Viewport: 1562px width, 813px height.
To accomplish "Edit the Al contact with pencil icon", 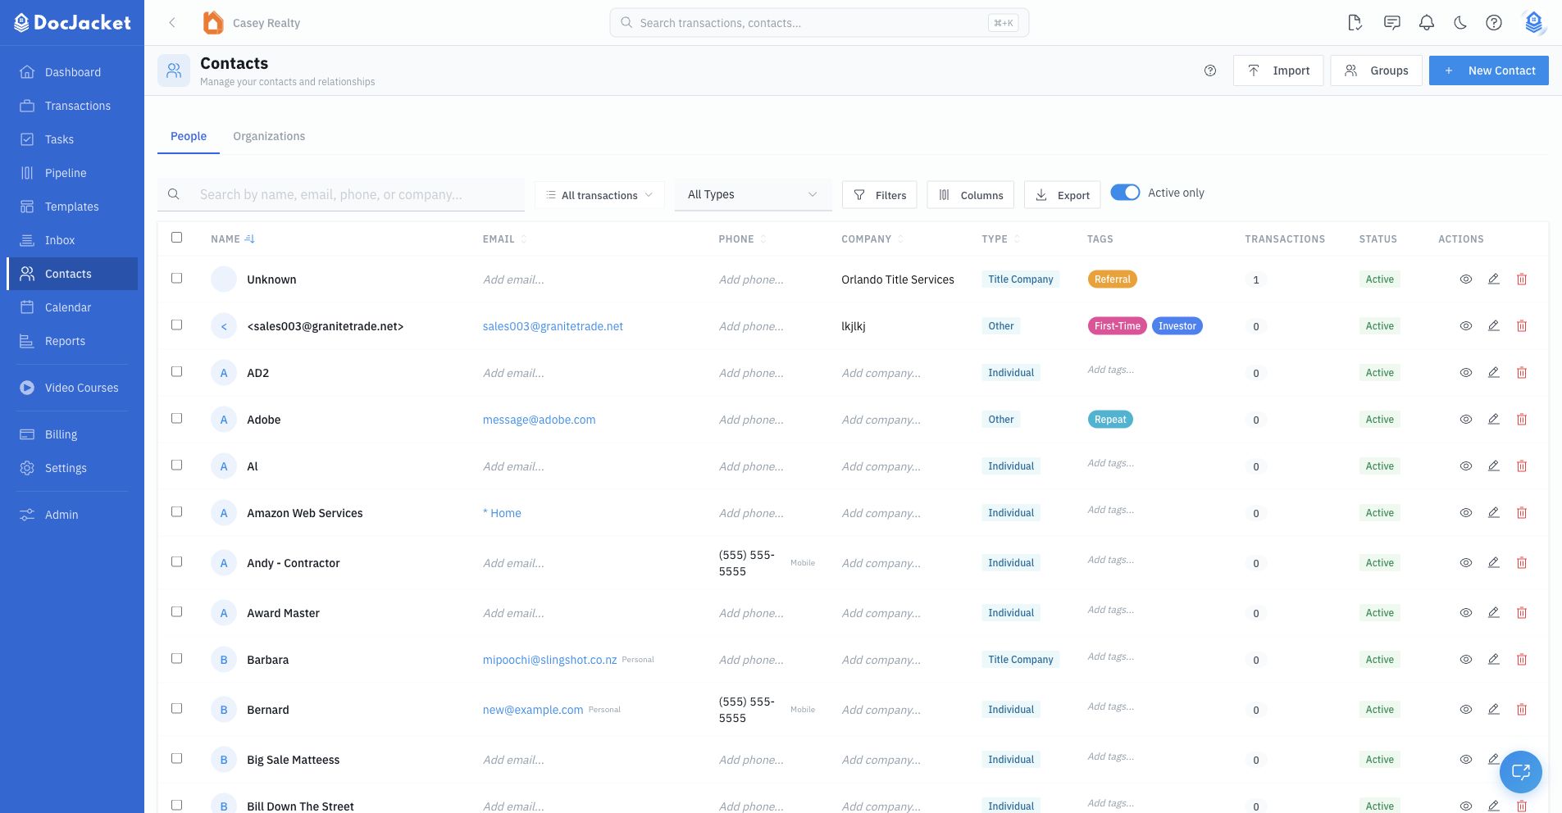I will (1494, 466).
